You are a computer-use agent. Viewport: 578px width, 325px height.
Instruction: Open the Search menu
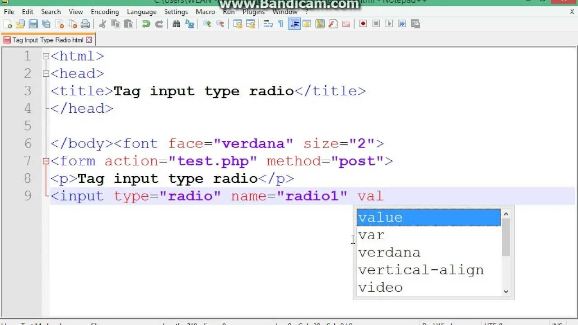point(51,12)
